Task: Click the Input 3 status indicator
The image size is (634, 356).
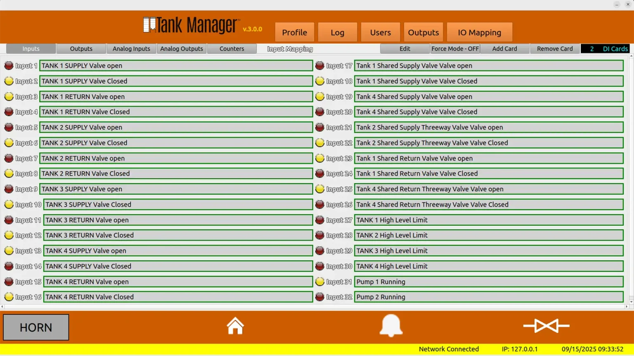Action: (9, 96)
